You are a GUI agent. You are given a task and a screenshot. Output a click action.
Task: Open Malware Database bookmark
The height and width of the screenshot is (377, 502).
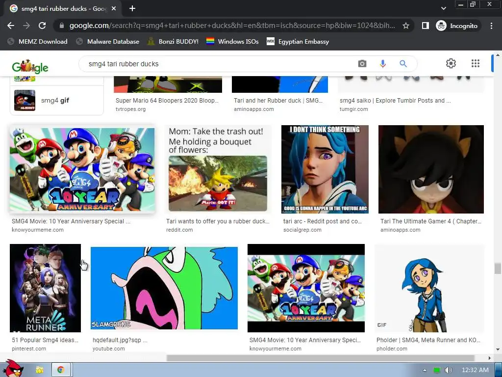tap(108, 41)
